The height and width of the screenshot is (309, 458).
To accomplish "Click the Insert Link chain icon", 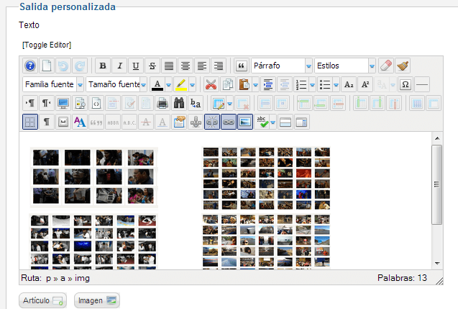I will click(229, 122).
